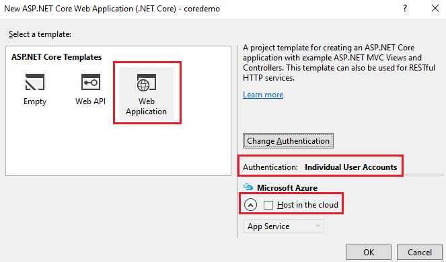Confirm with the OK button
The height and width of the screenshot is (262, 446).
[x=369, y=253]
